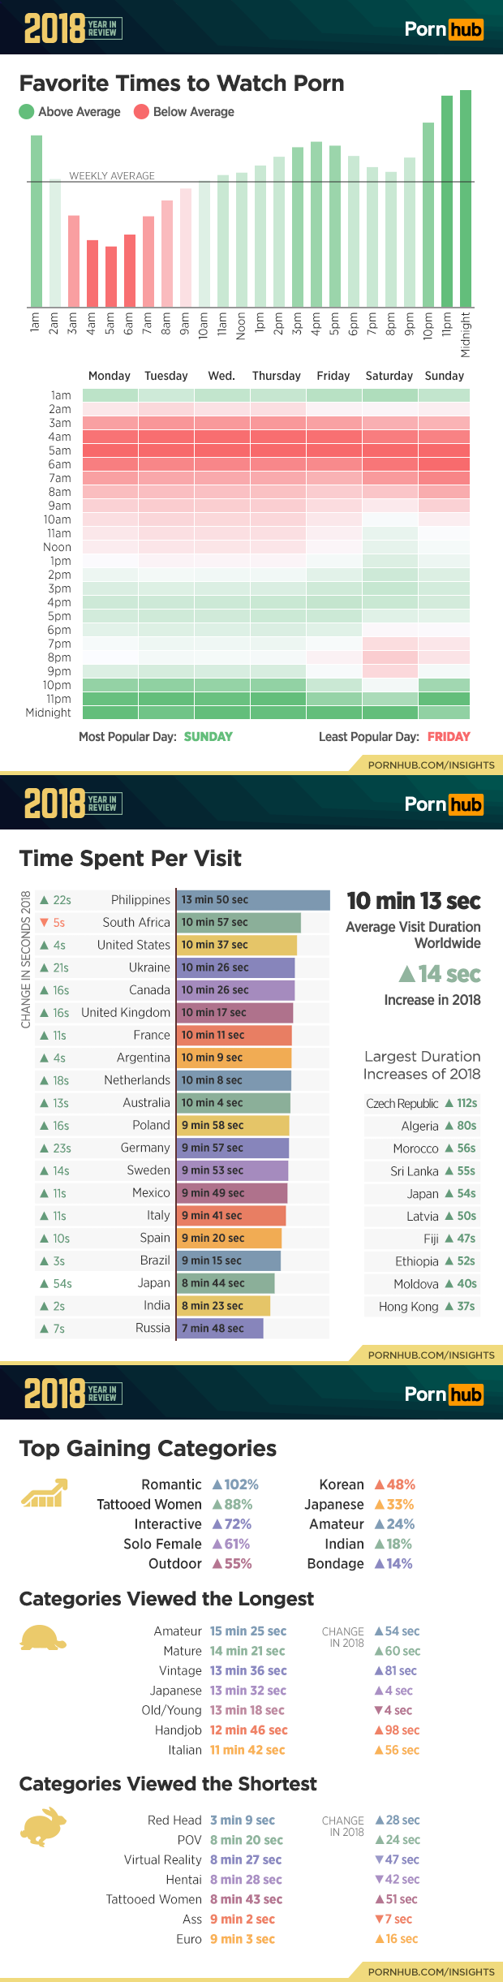Viewport: 503px width, 1982px height.
Task: Click the FRIDAY least popular day label
Action: click(x=449, y=737)
